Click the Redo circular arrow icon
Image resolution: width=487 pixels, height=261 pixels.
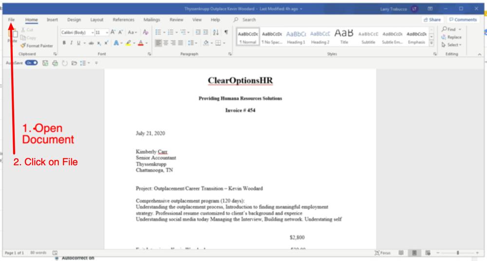click(65, 63)
